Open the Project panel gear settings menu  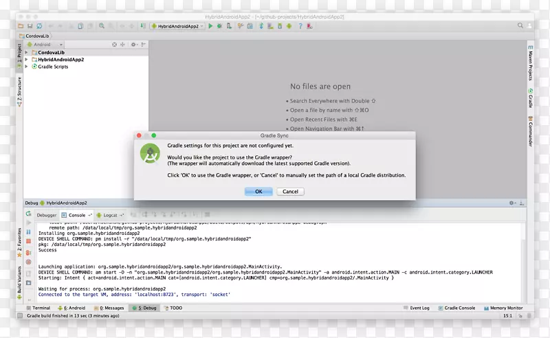coord(133,45)
